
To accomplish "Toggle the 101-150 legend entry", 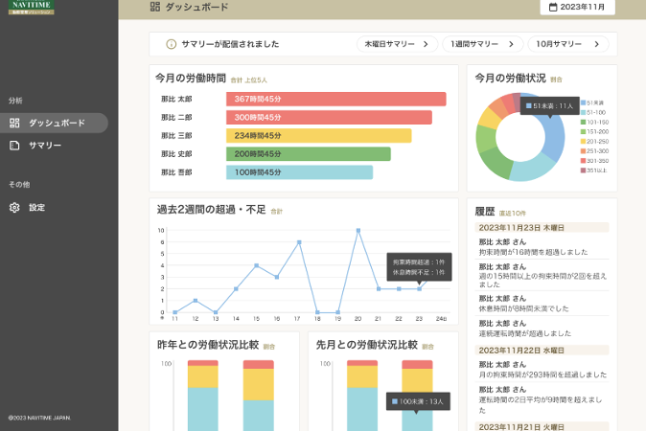I will (592, 122).
